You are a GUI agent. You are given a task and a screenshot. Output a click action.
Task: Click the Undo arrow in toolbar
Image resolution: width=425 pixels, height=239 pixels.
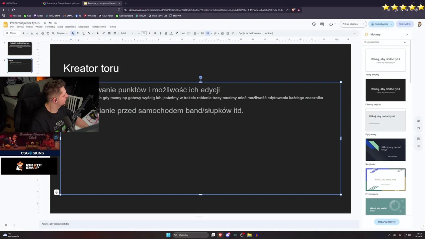pyautogui.click(x=32, y=33)
